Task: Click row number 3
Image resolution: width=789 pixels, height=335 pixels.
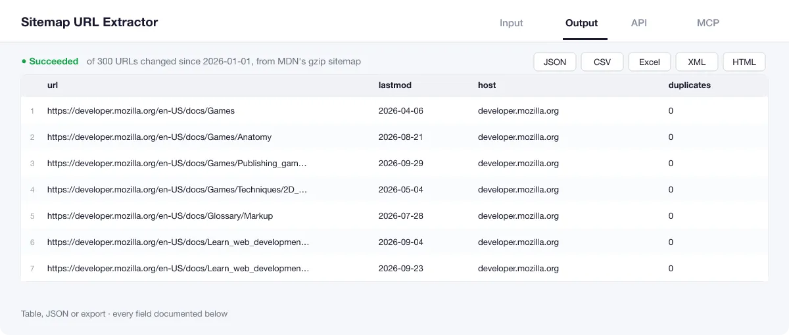Action: [32, 164]
